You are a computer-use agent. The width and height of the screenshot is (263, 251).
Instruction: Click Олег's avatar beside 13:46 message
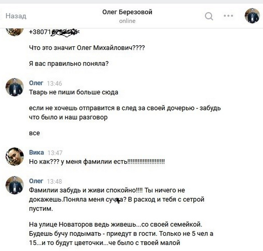[14, 87]
